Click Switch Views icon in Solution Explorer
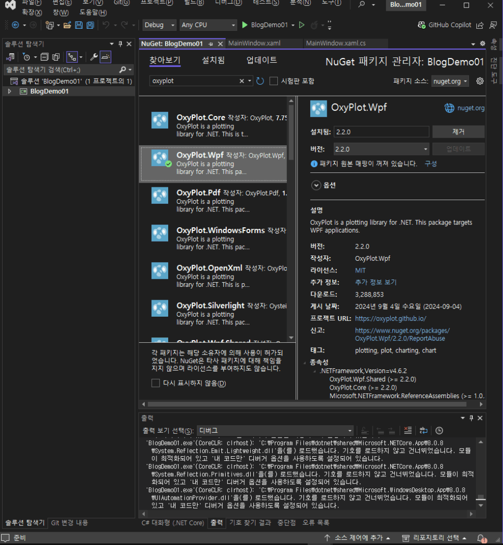503x545 pixels. [11, 56]
